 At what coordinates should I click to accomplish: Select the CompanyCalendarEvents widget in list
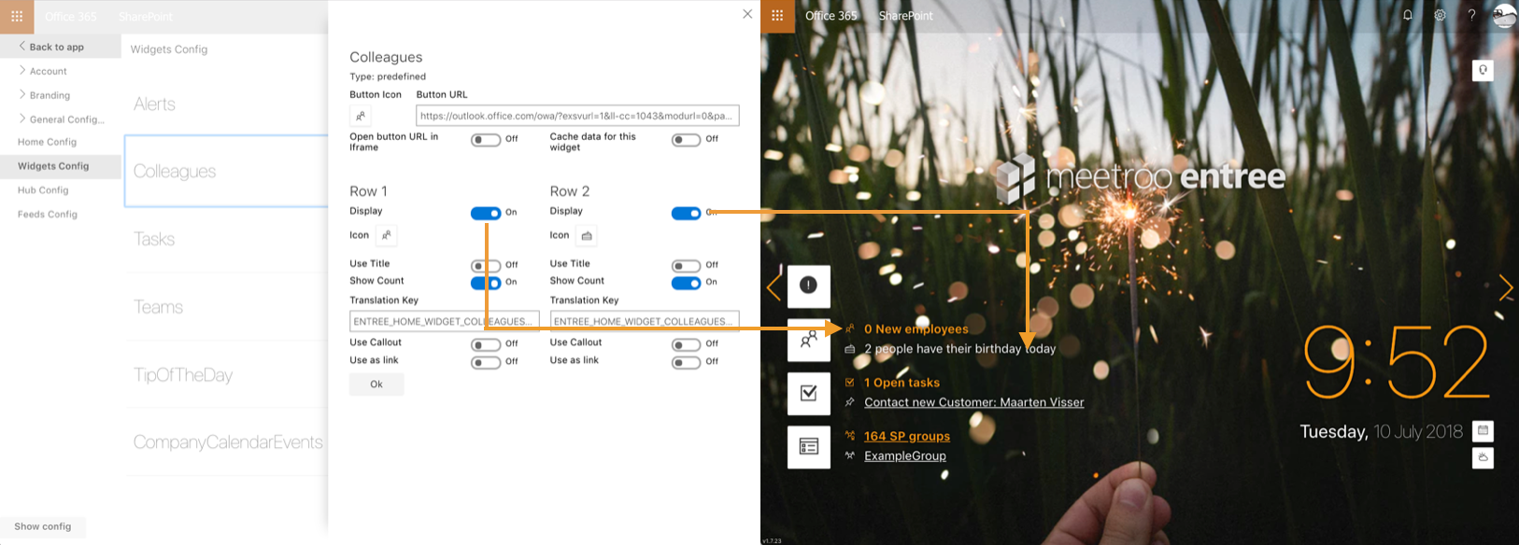[x=226, y=442]
